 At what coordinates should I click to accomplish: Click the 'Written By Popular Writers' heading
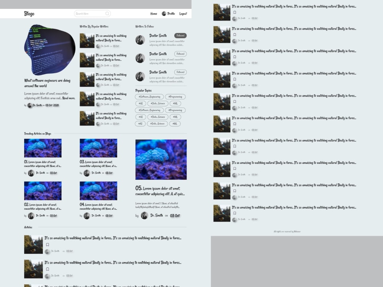tap(94, 26)
